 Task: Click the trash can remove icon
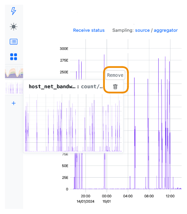[x=115, y=87]
